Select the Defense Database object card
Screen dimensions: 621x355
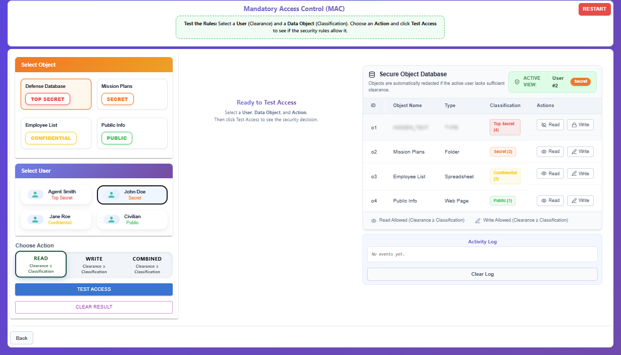(56, 94)
